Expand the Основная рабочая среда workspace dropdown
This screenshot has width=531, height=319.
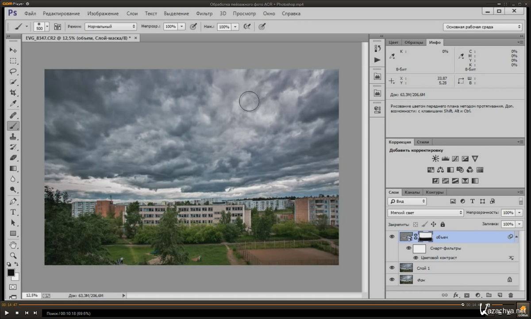(x=483, y=27)
